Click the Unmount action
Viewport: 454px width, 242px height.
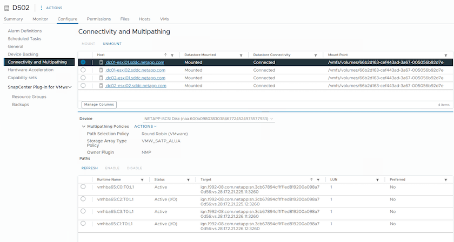(x=112, y=43)
